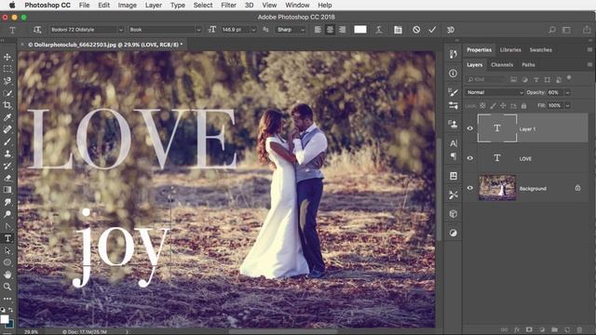Right align the text
The image size is (596, 335).
click(x=342, y=30)
